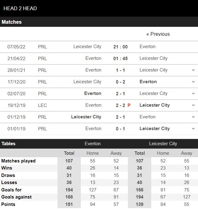
Task: Select Everton team header in Tables
Action: tap(93, 144)
